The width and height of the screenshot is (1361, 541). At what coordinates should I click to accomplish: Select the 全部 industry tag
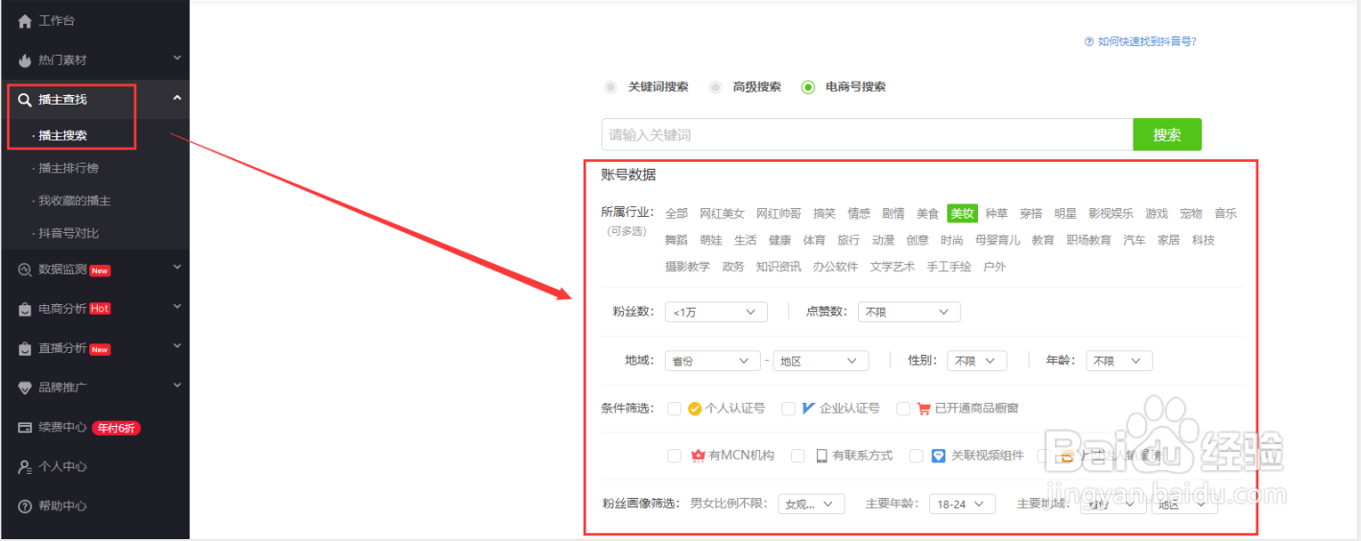pos(677,214)
